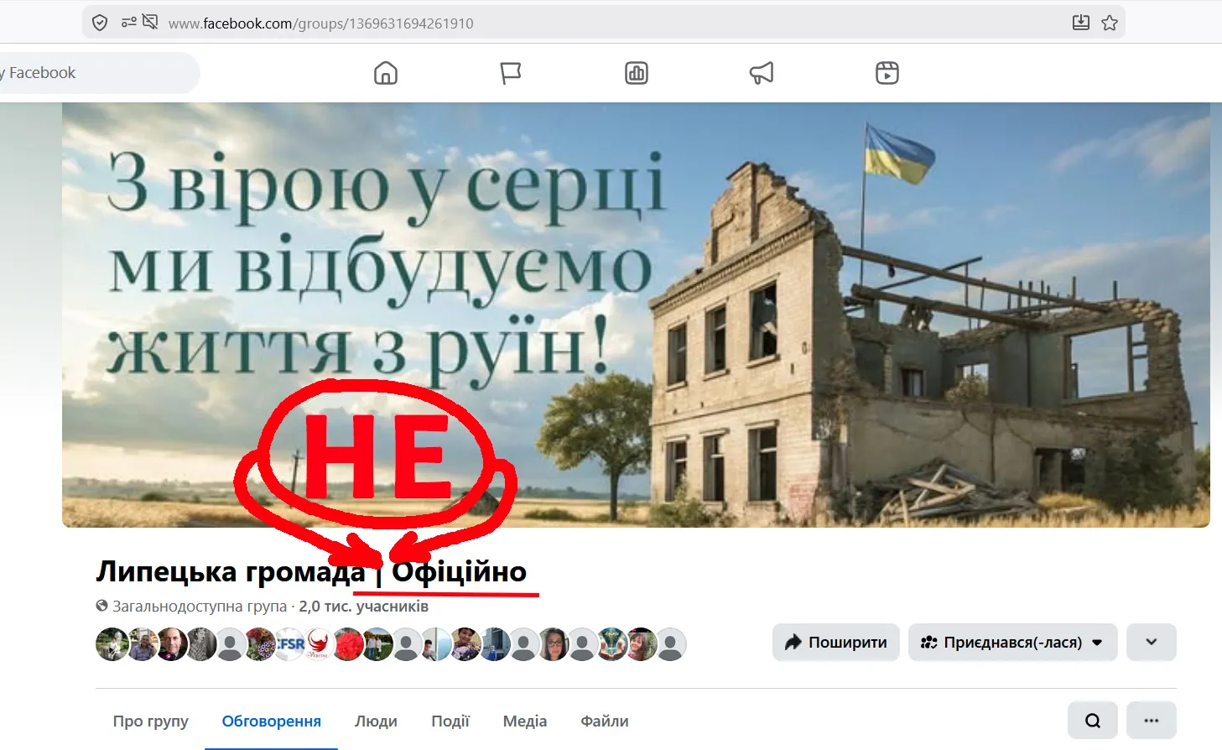This screenshot has height=750, width=1222.
Task: Click the save page icon in address bar
Action: (1081, 23)
